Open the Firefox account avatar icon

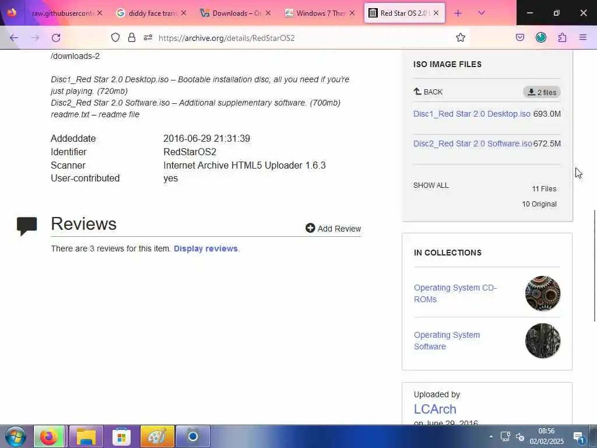click(x=540, y=37)
